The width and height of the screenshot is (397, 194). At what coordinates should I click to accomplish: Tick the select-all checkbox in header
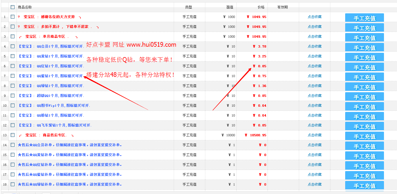pos(12,7)
